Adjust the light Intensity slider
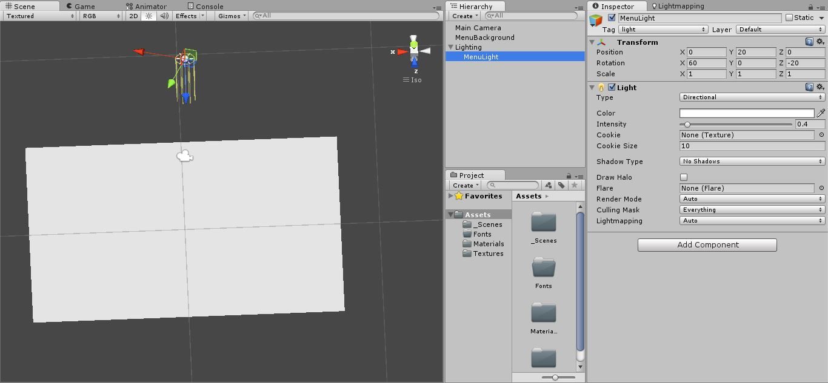The height and width of the screenshot is (383, 828). (687, 124)
